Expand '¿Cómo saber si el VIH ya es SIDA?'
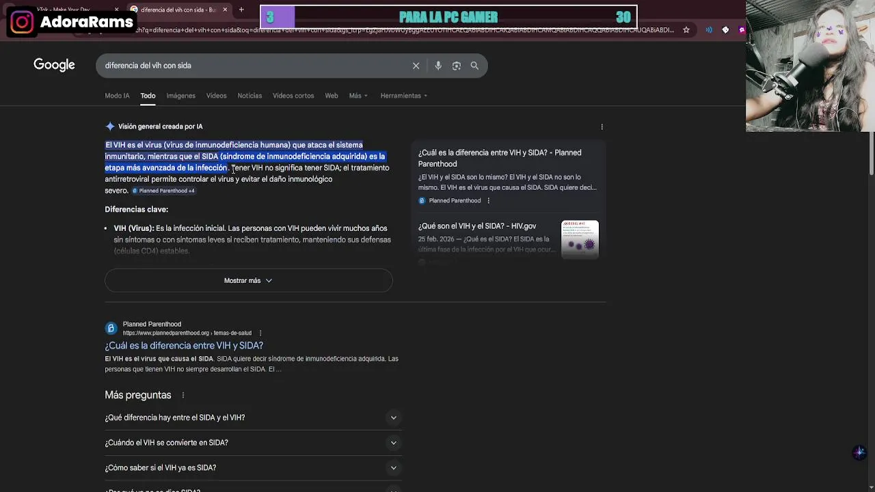Image resolution: width=875 pixels, height=492 pixels. coord(252,468)
